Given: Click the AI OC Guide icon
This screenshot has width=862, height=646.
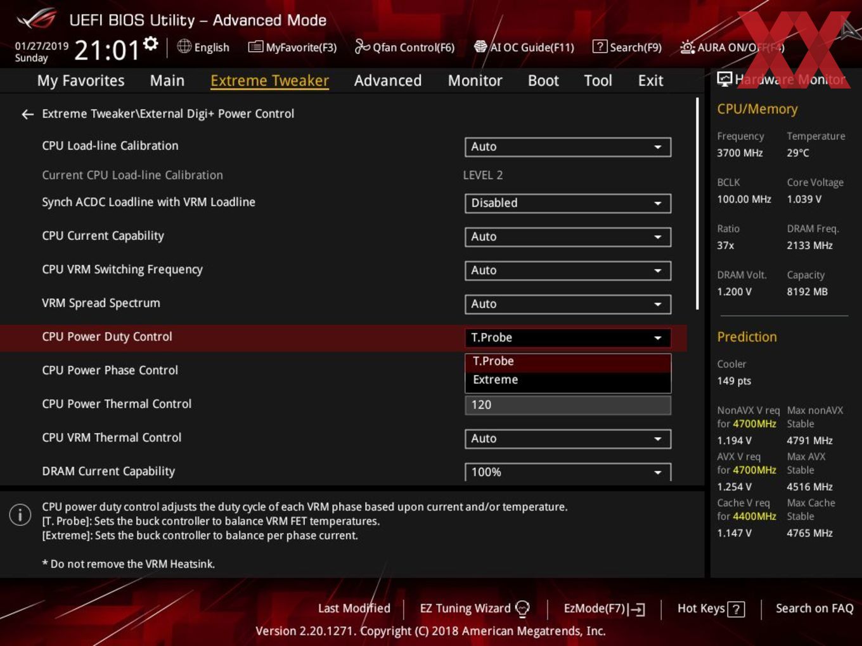Looking at the screenshot, I should [x=480, y=47].
